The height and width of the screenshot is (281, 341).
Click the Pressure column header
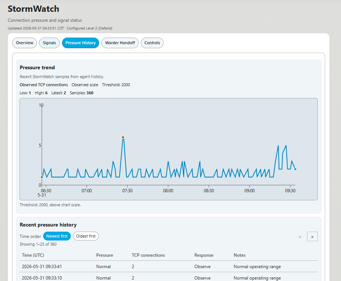[x=105, y=255]
